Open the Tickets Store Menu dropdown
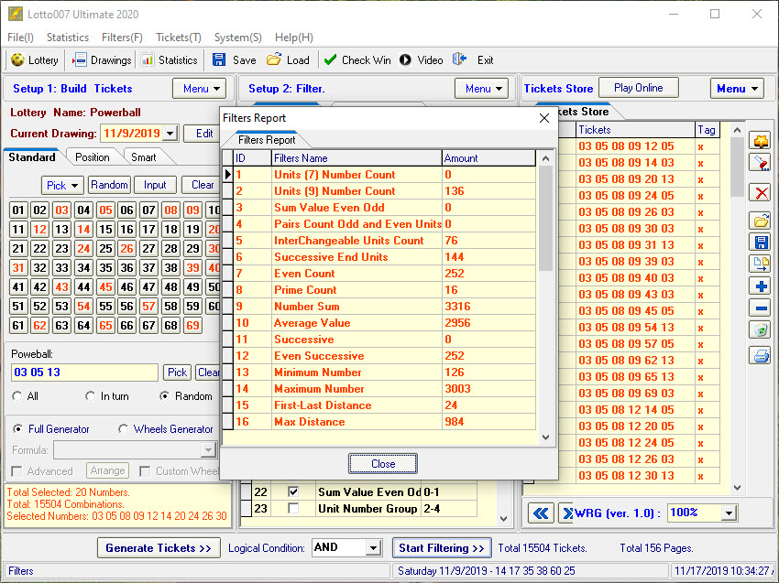779x583 pixels. [x=737, y=89]
